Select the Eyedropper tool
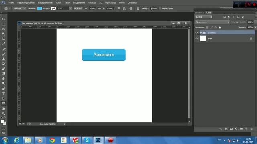 (x=4, y=44)
